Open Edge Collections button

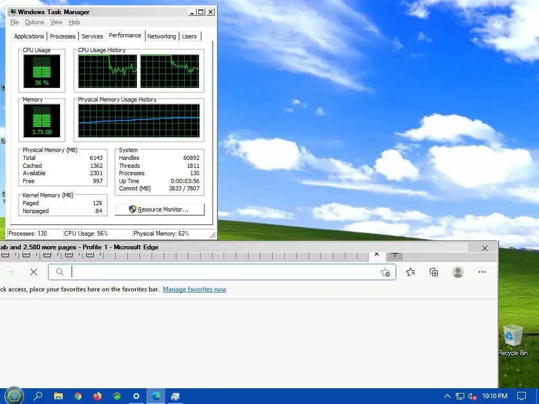tap(434, 272)
